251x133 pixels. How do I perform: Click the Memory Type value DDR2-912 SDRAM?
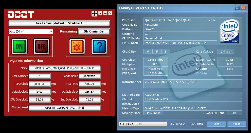pos(193,108)
